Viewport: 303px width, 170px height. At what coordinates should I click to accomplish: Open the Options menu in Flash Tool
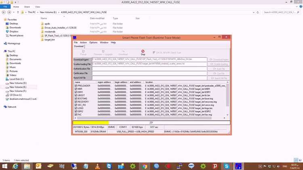click(x=93, y=42)
